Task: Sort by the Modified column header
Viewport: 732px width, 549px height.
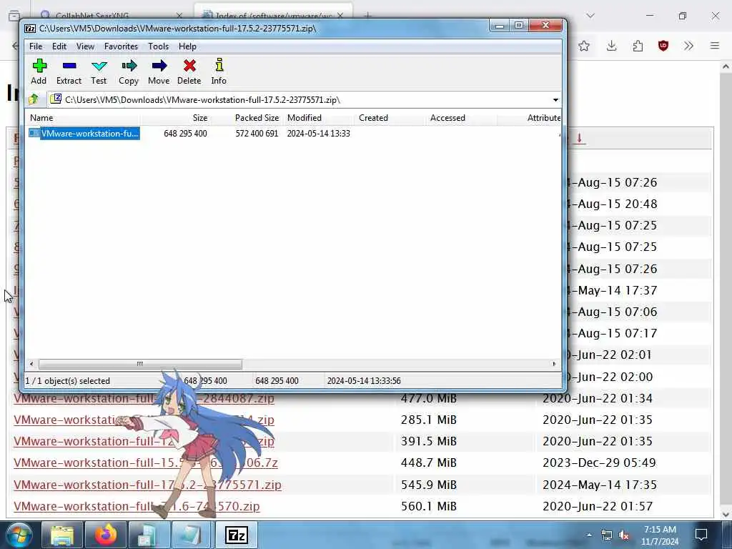Action: (x=318, y=118)
